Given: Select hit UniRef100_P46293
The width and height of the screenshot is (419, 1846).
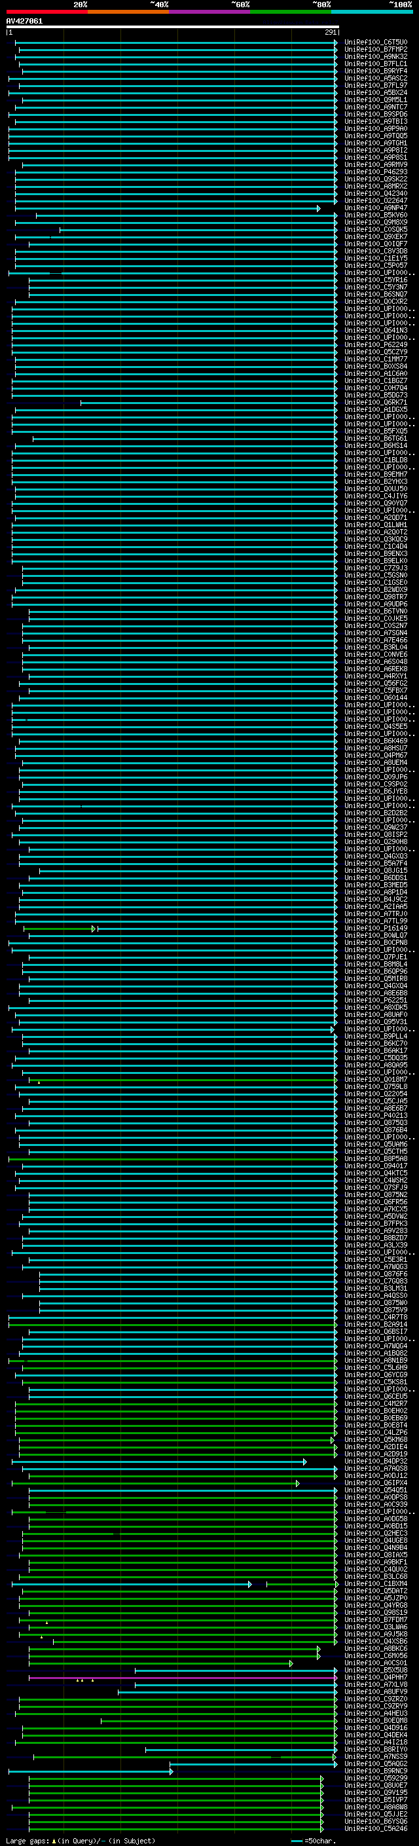Looking at the screenshot, I should tap(376, 172).
